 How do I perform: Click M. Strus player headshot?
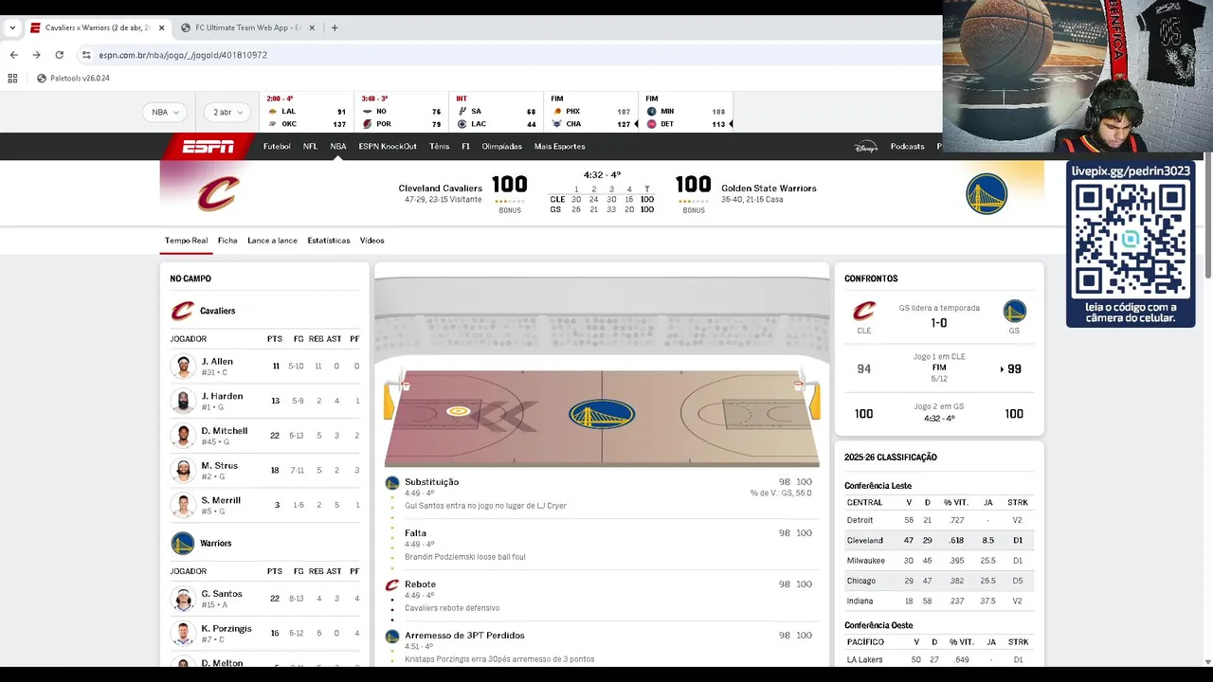[x=183, y=470]
